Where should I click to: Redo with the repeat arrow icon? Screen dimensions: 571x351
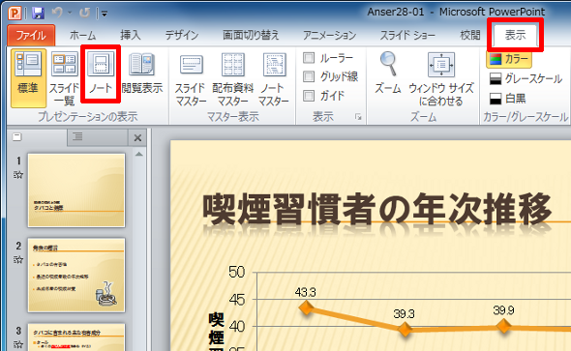click(x=84, y=14)
